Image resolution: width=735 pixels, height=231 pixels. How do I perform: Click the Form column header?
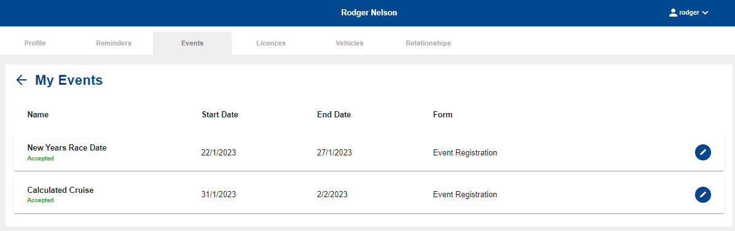click(x=442, y=114)
